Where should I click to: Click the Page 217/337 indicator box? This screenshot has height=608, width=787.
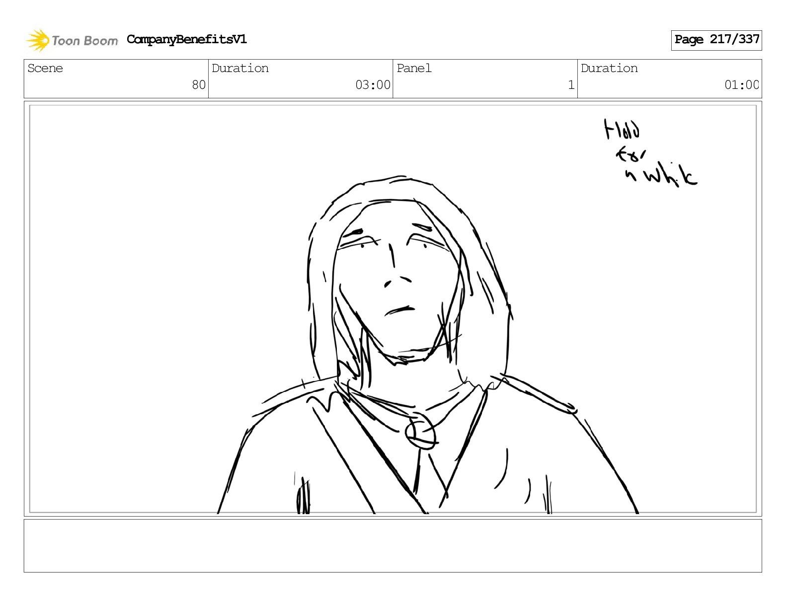716,40
